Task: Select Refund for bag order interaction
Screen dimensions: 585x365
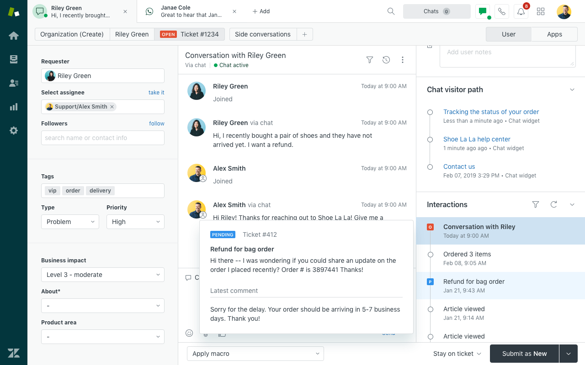Action: coord(500,286)
